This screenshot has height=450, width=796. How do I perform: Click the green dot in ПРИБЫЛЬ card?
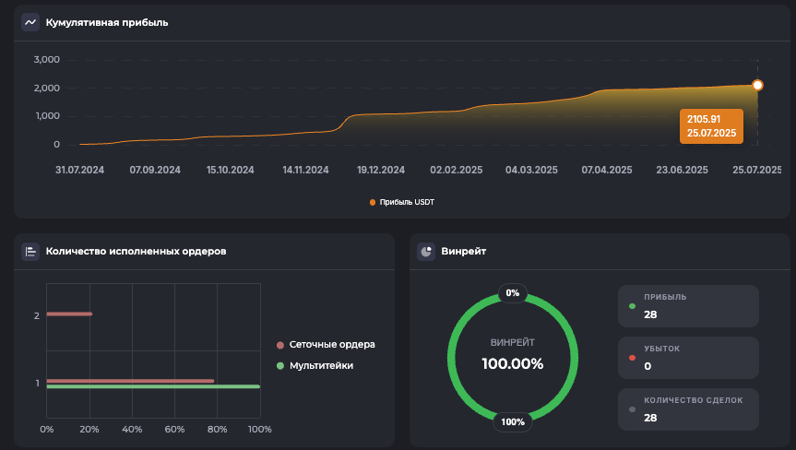click(x=632, y=306)
